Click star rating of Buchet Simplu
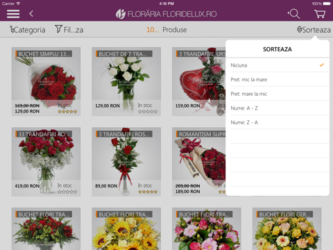 coord(67,112)
